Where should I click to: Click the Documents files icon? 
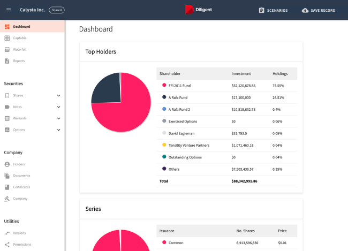click(7, 176)
